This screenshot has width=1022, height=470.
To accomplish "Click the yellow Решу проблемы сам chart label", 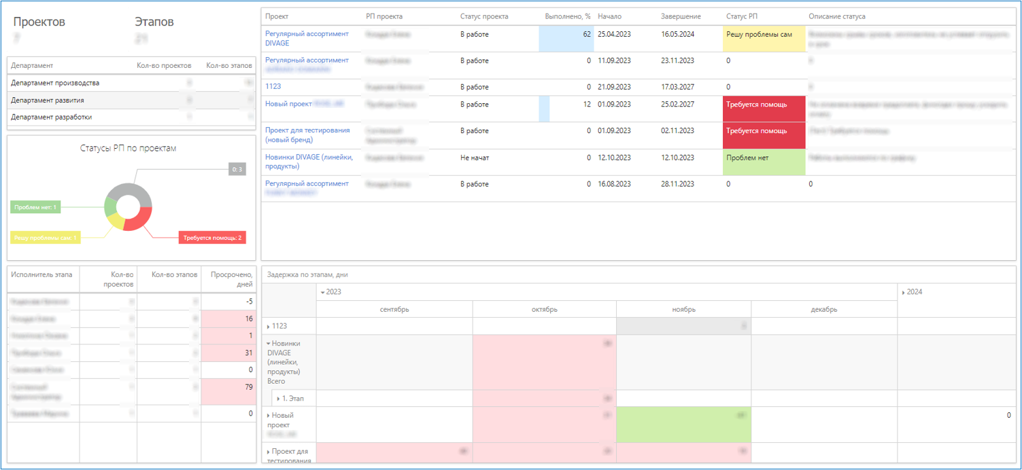I will (46, 238).
